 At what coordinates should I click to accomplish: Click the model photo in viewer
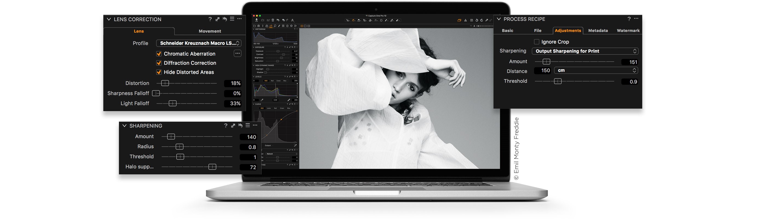coord(399,98)
